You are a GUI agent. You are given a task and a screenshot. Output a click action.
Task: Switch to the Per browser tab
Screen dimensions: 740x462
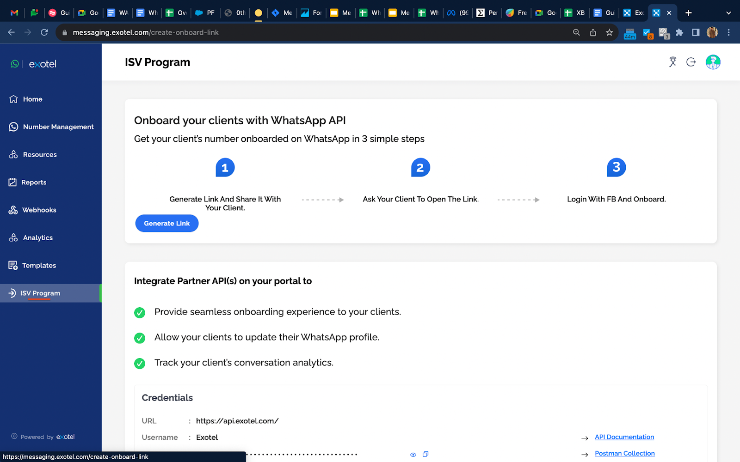click(487, 13)
